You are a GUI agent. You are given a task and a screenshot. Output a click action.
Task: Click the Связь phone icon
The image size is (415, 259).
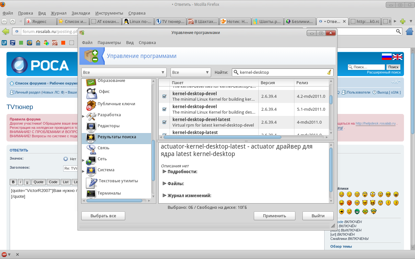pos(91,149)
